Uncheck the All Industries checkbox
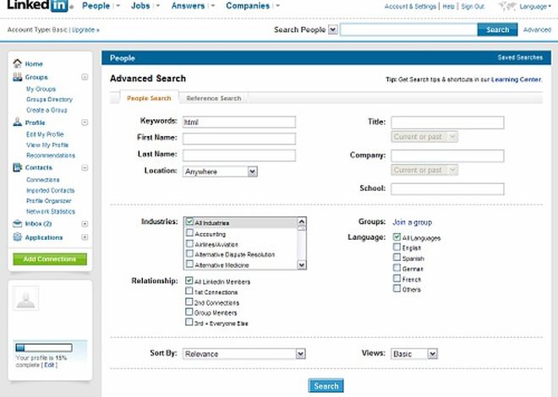Image resolution: width=558 pixels, height=397 pixels. pyautogui.click(x=189, y=222)
